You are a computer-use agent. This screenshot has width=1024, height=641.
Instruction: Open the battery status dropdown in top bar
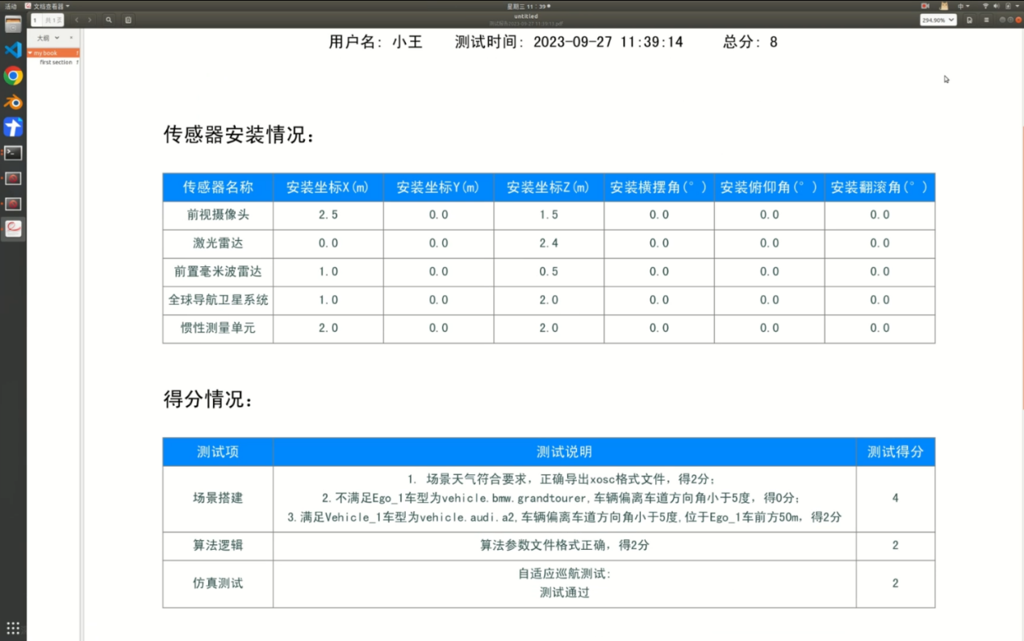coord(1009,6)
